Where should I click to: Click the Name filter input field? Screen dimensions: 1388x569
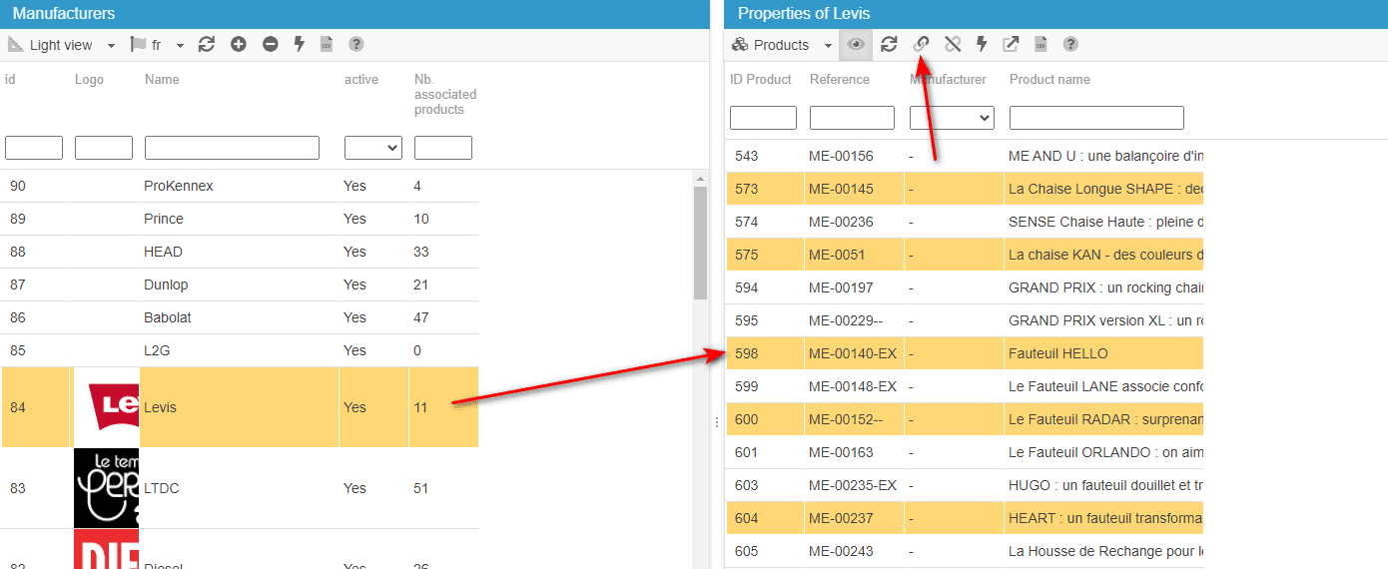[x=232, y=148]
